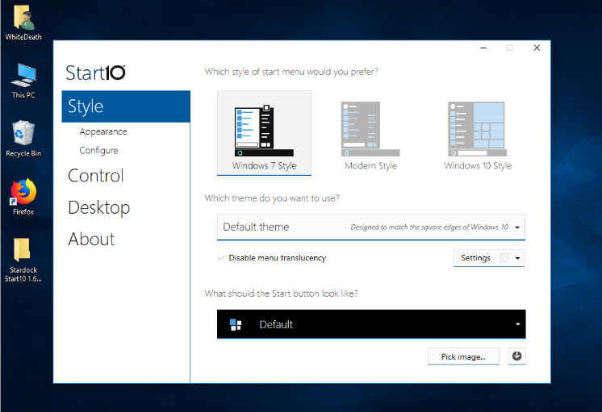Viewport: 602px width, 412px height.
Task: Minimize the Start10 window
Action: click(483, 48)
